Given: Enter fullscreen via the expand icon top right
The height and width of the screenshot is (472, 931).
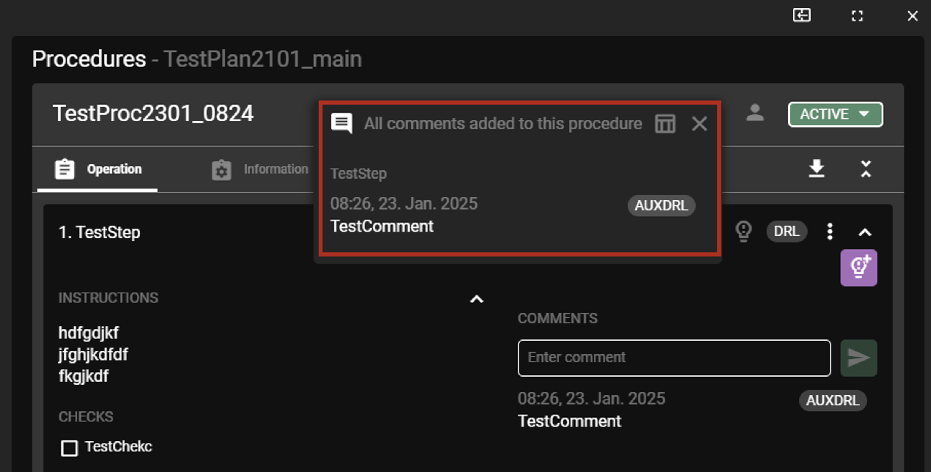Looking at the screenshot, I should click(857, 16).
